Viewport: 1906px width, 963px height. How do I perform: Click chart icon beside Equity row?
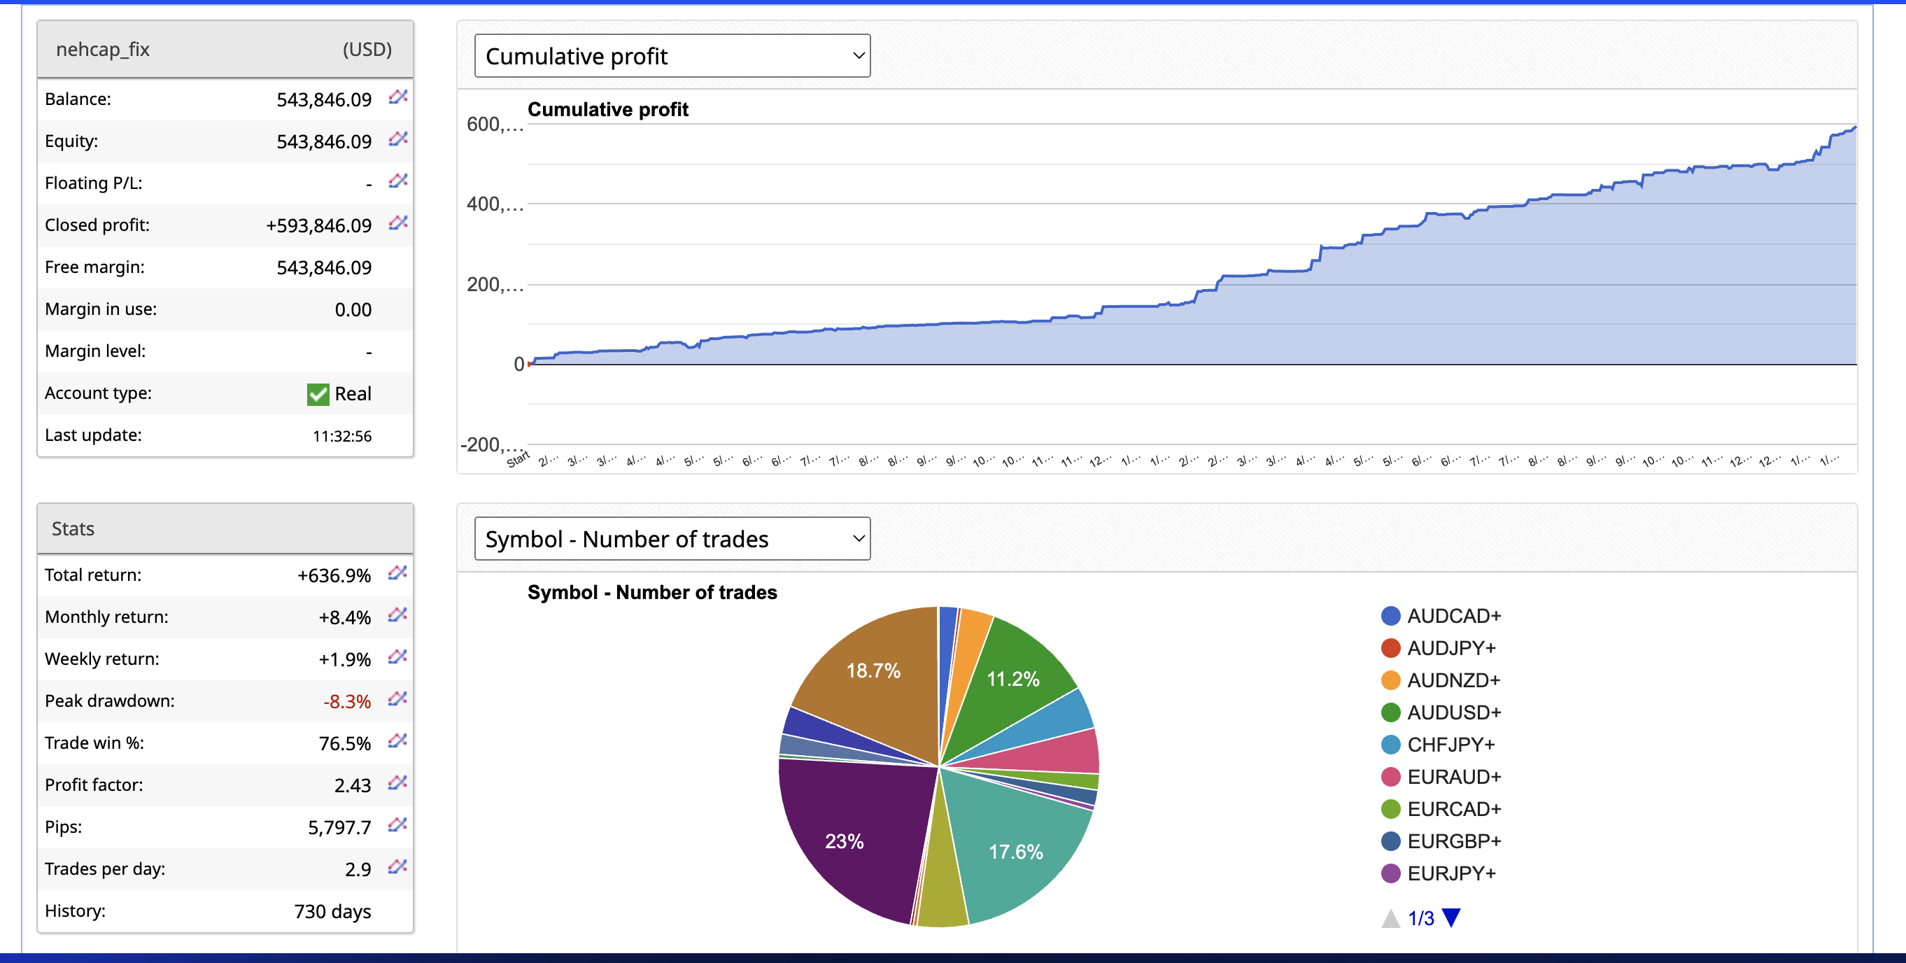click(x=398, y=139)
